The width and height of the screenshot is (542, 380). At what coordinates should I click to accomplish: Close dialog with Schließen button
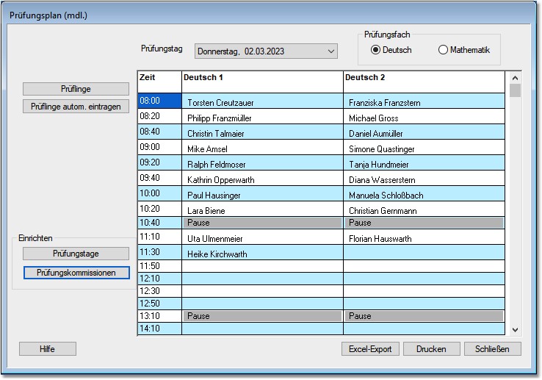492,349
